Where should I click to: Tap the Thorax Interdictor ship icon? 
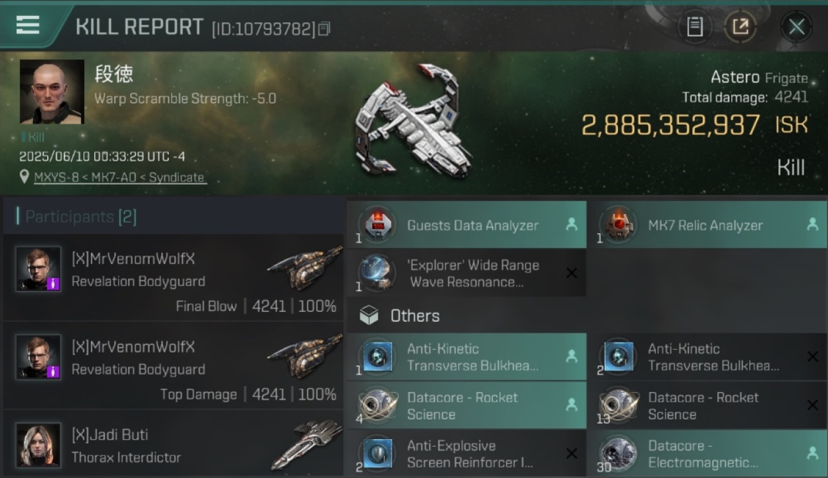pos(307,444)
